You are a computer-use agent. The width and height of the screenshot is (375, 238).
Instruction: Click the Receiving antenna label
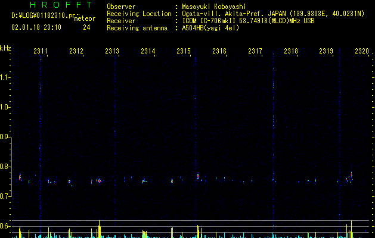pyautogui.click(x=137, y=28)
